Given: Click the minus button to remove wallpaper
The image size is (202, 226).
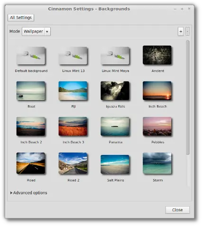Looking at the screenshot, I should [x=187, y=32].
